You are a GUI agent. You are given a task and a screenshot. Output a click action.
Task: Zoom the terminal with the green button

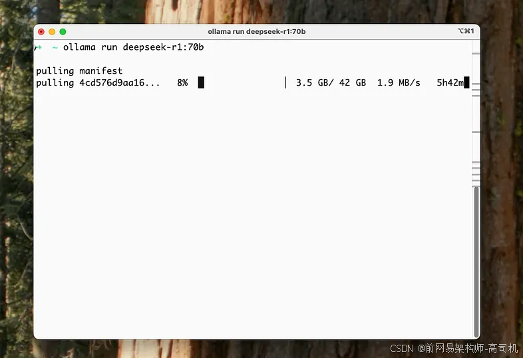tap(63, 32)
